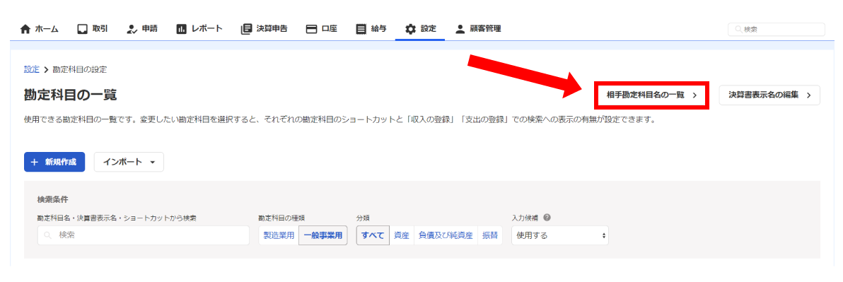This screenshot has height=282, width=843.
Task: Click the 決算申告 documents icon
Action: [x=246, y=29]
